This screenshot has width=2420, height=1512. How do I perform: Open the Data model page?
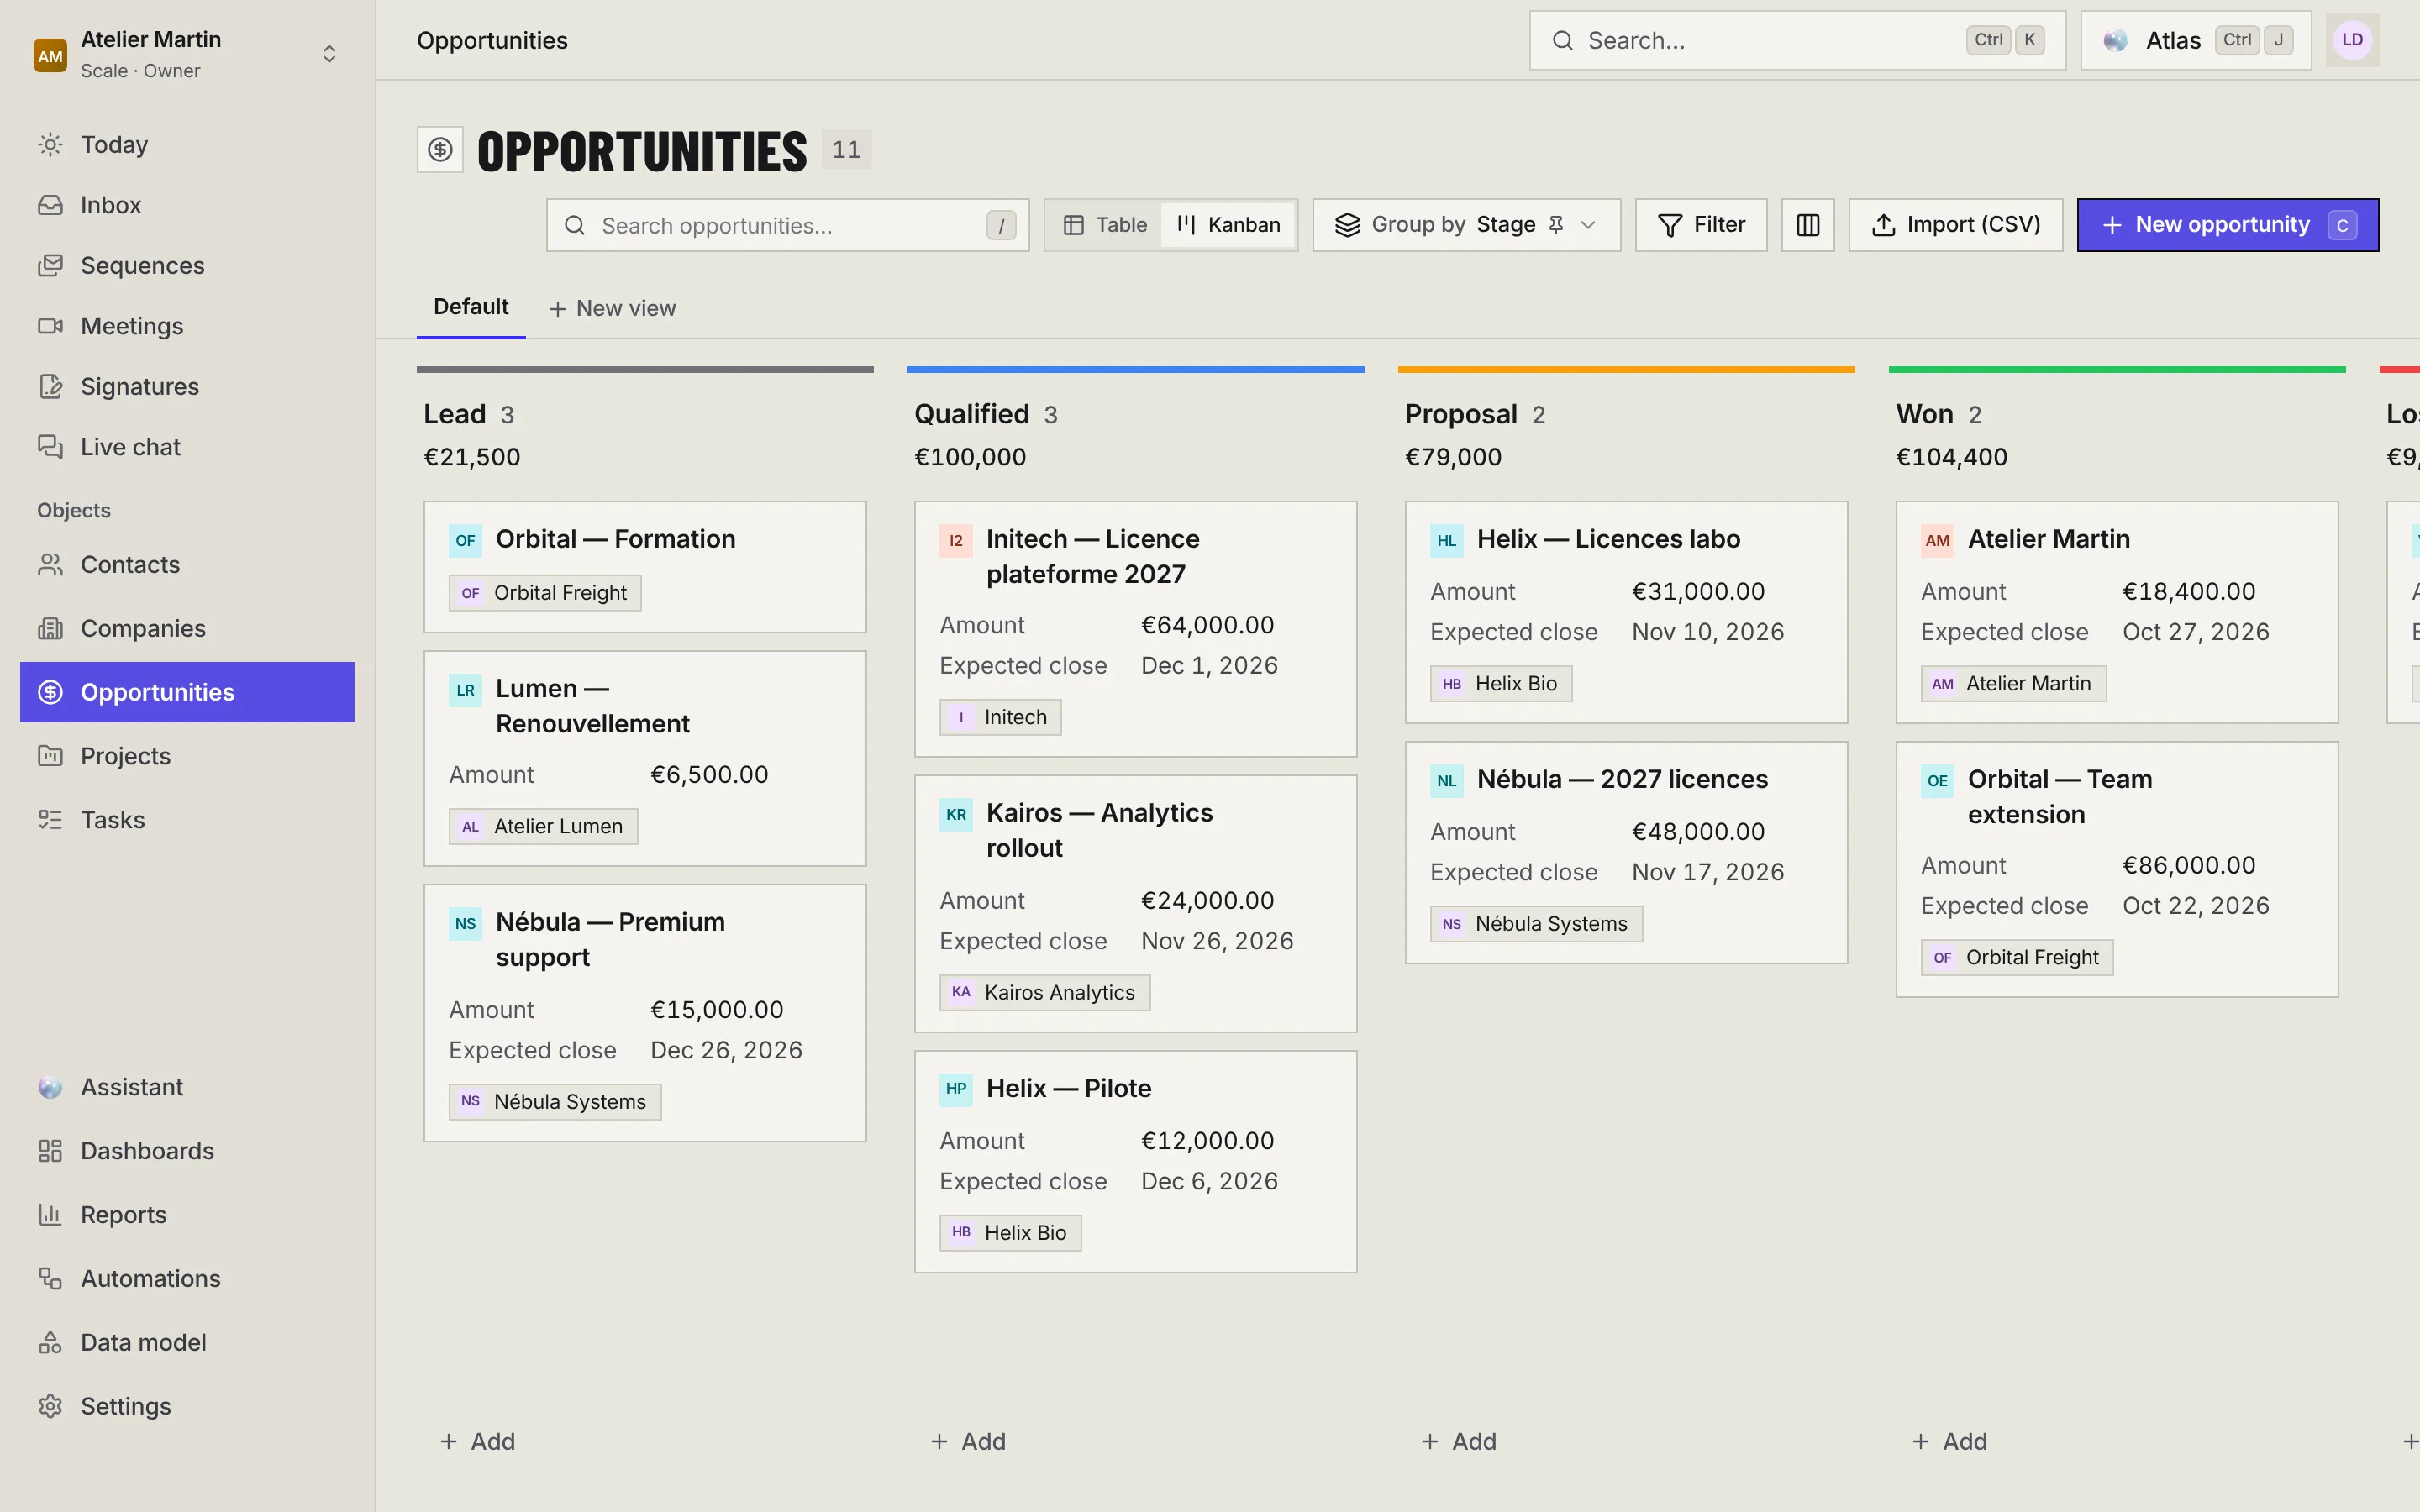tap(187, 1342)
